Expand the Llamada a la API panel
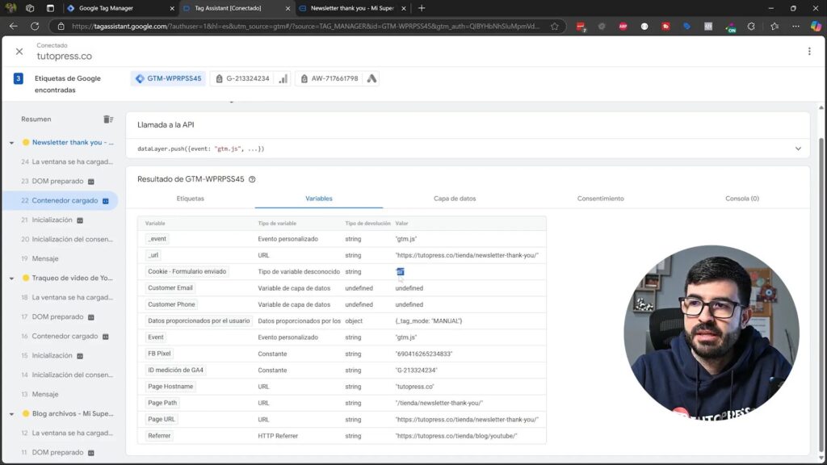The image size is (827, 465). (x=798, y=149)
